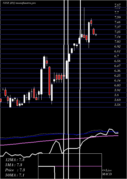This screenshot has height=179, width=127.
Task: Click the 7.37 price axis label
Action: click(117, 27)
